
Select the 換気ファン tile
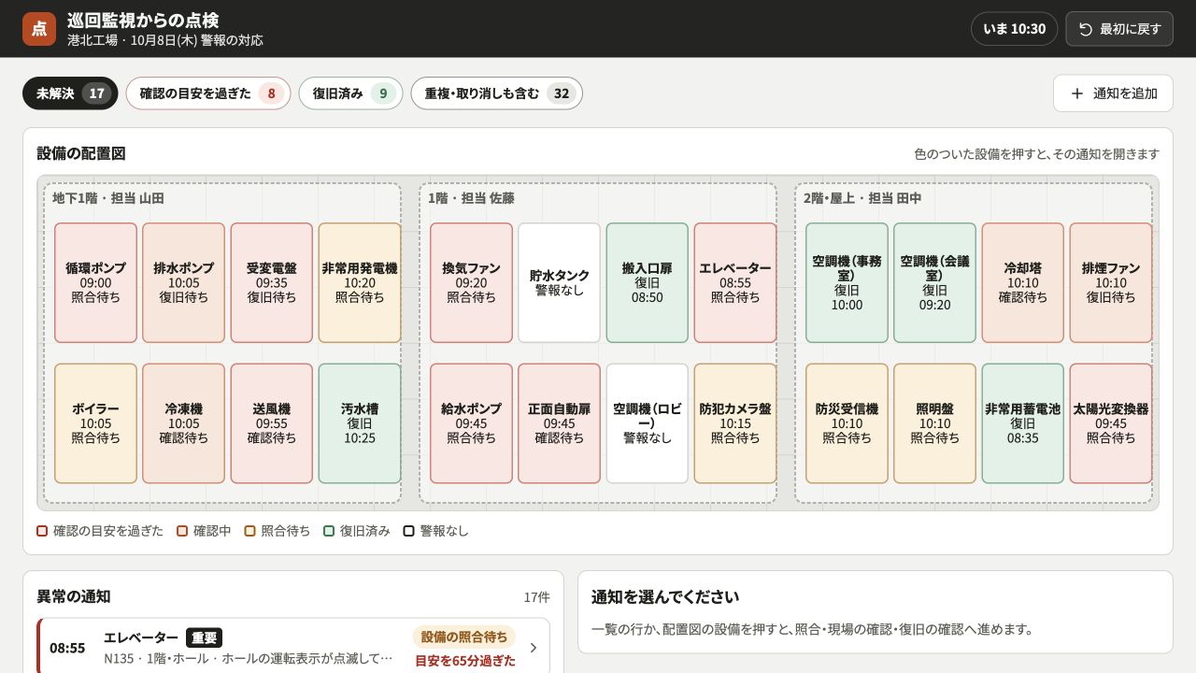click(x=472, y=282)
